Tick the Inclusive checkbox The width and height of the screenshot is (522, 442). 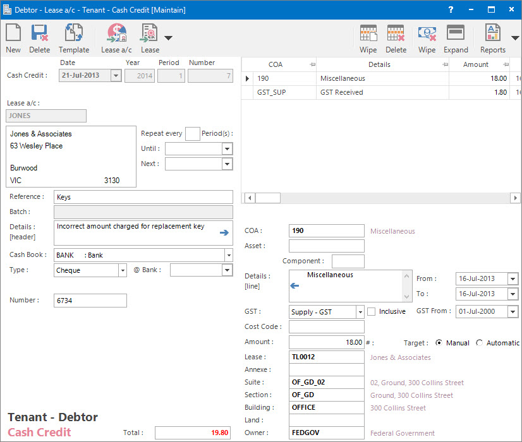click(371, 312)
